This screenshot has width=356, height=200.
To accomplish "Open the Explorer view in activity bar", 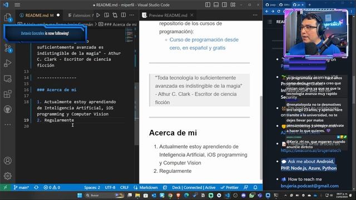I will [x=8, y=17].
